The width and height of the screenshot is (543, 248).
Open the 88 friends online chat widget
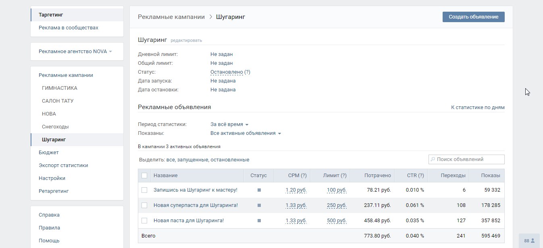529,241
